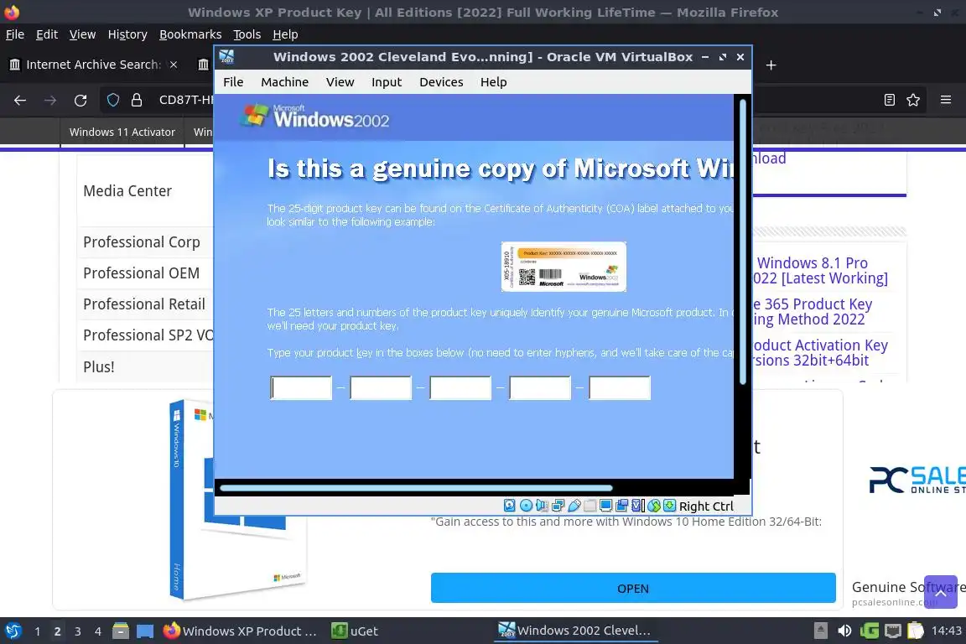This screenshot has width=966, height=644.
Task: Switch to uGet taskbar window
Action: pyautogui.click(x=356, y=631)
